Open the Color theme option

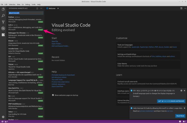tap(148, 65)
